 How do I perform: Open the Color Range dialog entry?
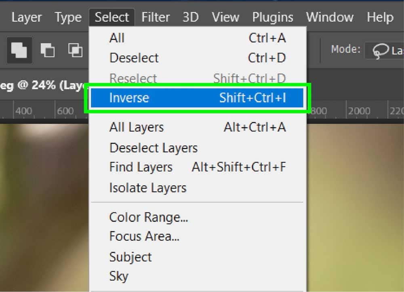[149, 217]
